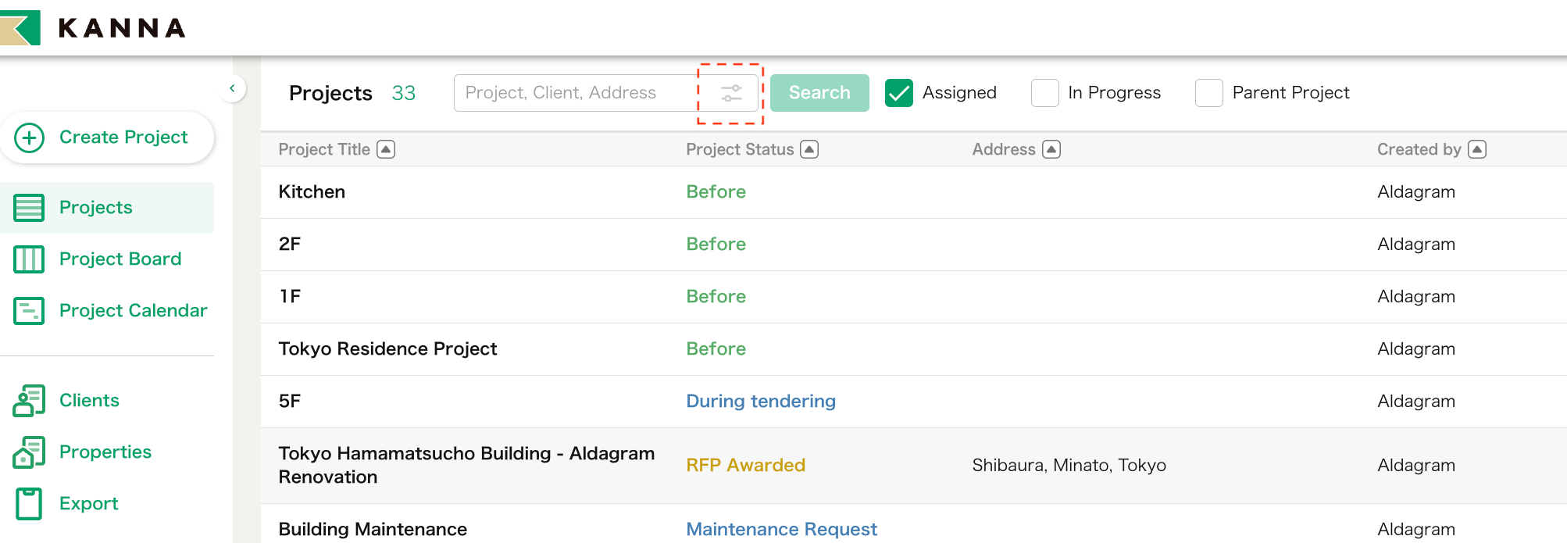Uncheck the Assigned filter
1567x543 pixels.
tap(898, 92)
